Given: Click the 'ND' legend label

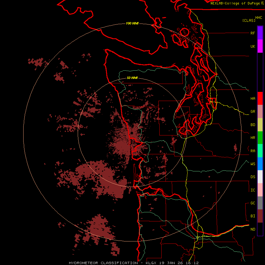Looking at the screenshot, I should tap(253, 229).
